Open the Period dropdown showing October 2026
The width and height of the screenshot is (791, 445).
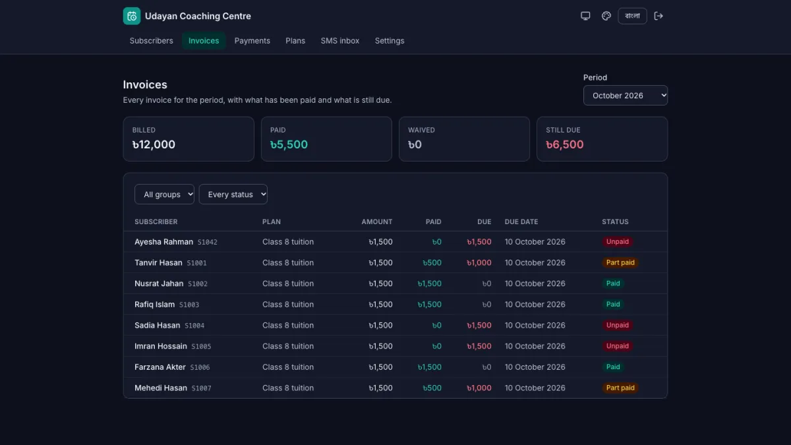(x=626, y=96)
